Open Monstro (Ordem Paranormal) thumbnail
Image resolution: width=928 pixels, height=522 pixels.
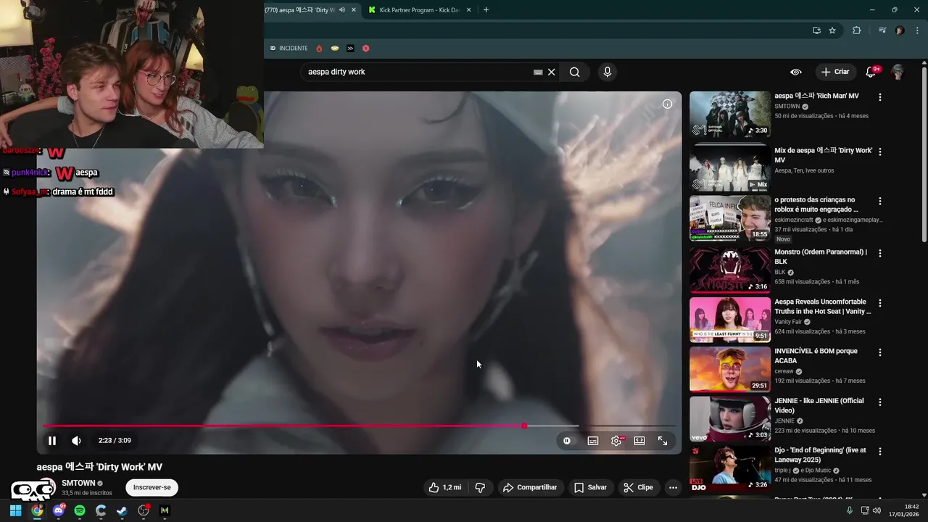730,270
